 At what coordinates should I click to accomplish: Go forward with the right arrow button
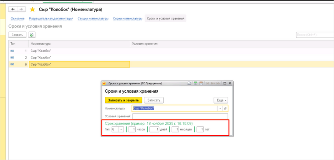(21, 9)
